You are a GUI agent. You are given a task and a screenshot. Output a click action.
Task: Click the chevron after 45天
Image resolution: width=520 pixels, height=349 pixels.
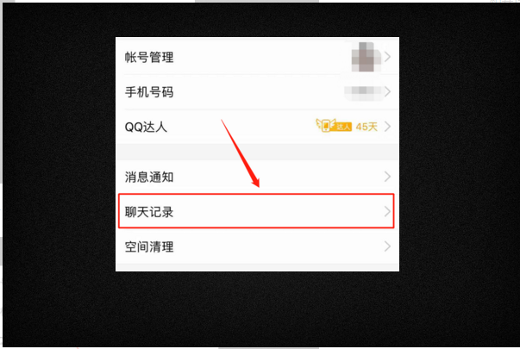[387, 127]
